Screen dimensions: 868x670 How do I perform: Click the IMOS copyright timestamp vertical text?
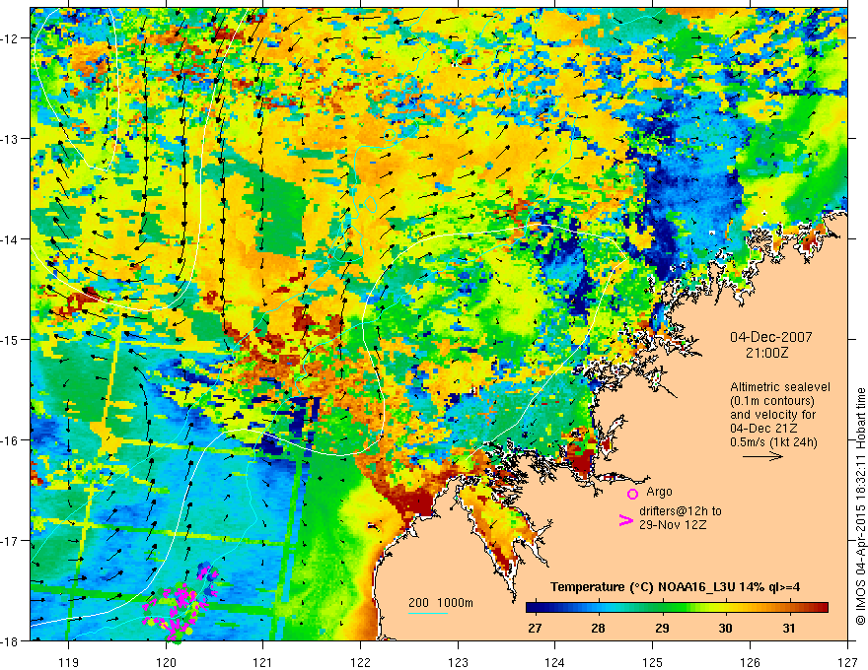coord(860,506)
